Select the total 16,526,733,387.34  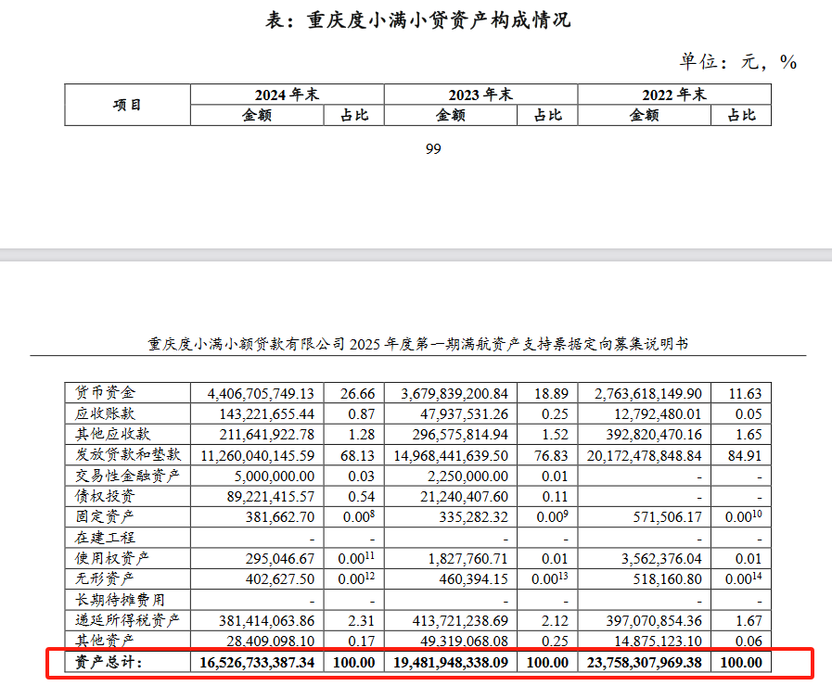pyautogui.click(x=257, y=663)
